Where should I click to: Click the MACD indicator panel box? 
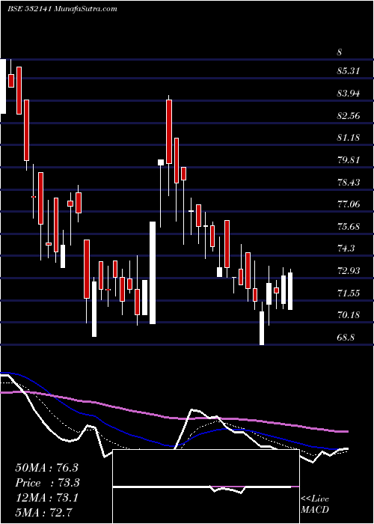click(x=206, y=487)
